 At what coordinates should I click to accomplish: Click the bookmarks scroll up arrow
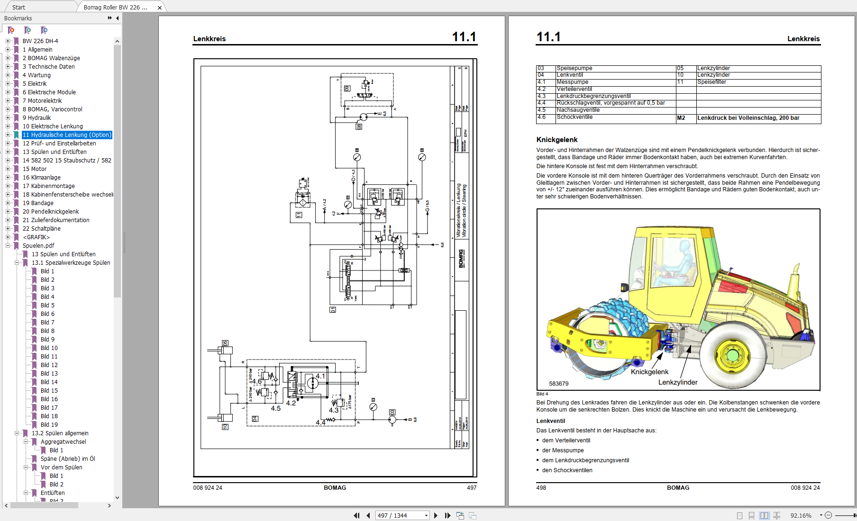click(117, 41)
